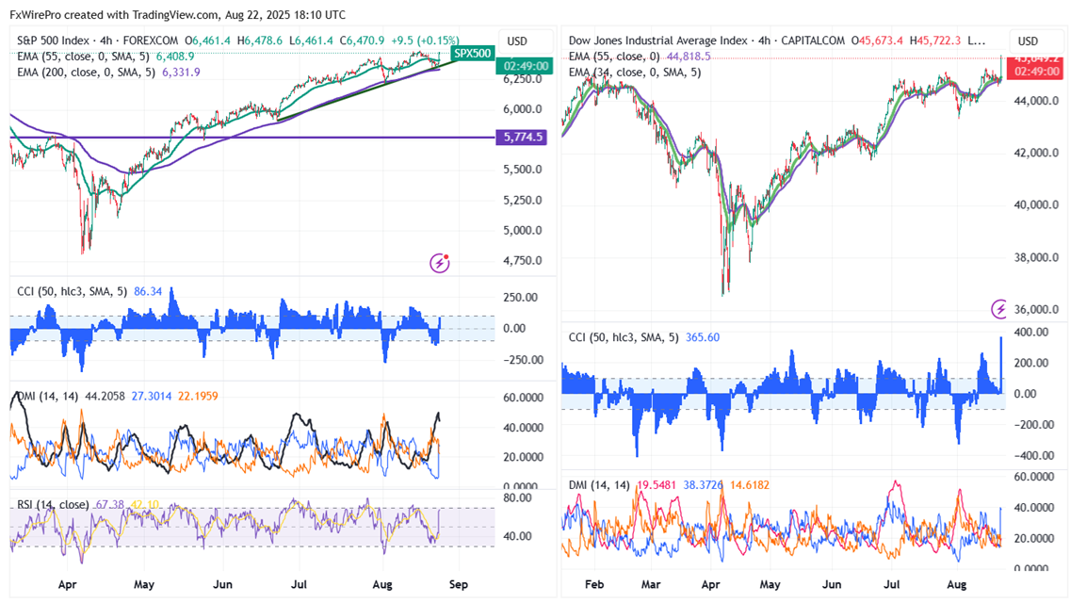Click the red 02:49:00 countdown on Dow chart
1070x603 pixels.
pyautogui.click(x=1034, y=71)
